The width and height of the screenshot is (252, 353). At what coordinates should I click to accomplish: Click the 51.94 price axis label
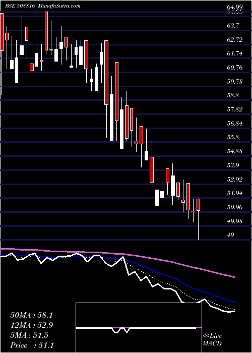235,193
